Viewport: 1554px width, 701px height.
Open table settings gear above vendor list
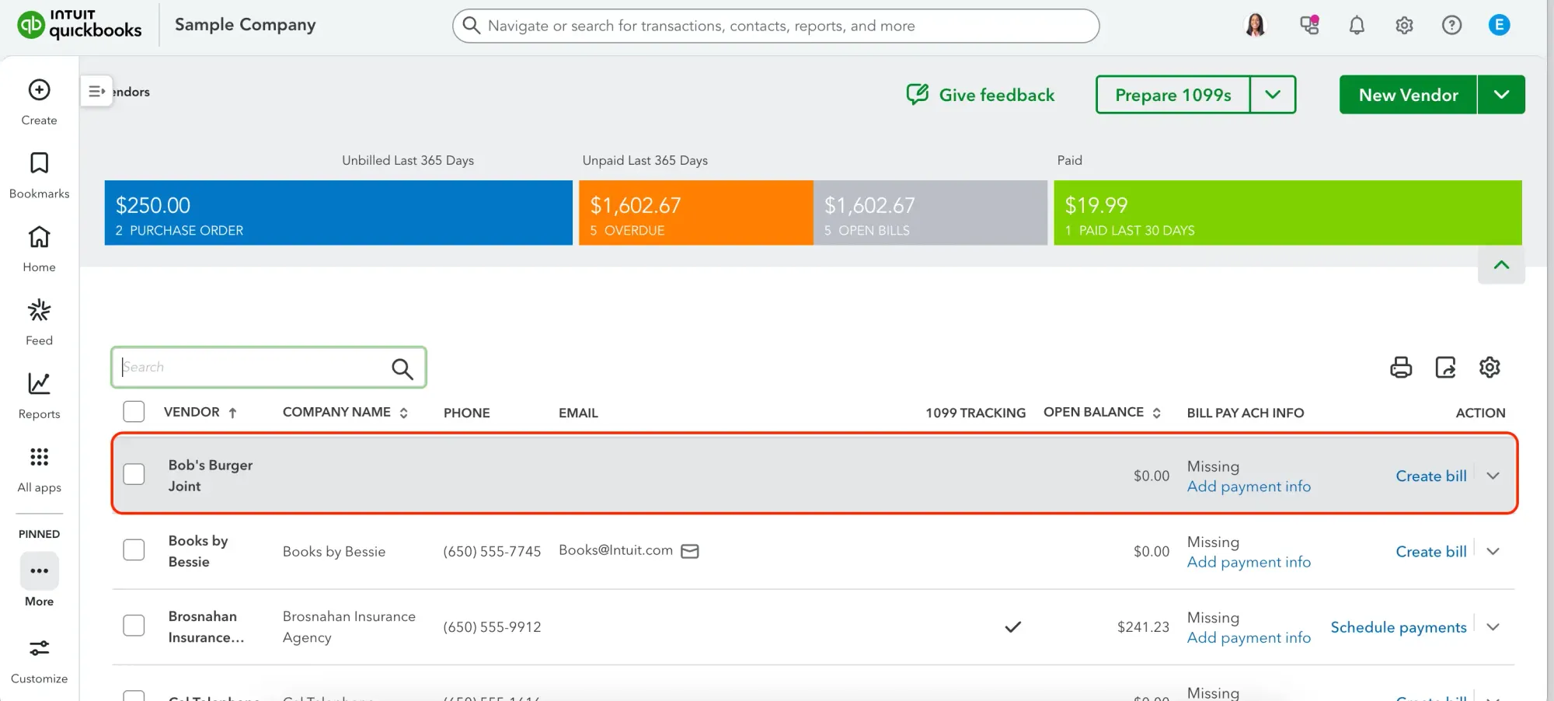tap(1490, 368)
